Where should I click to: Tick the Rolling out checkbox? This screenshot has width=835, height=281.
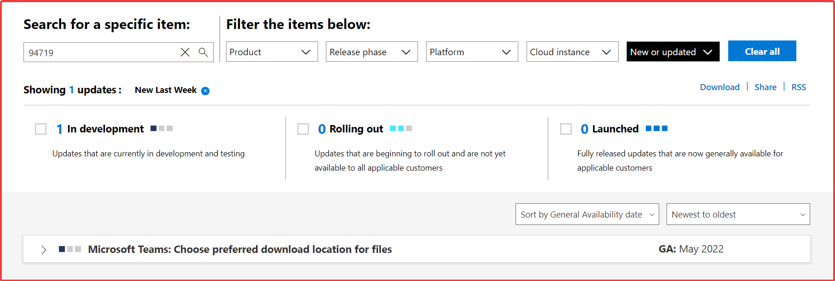(x=303, y=129)
